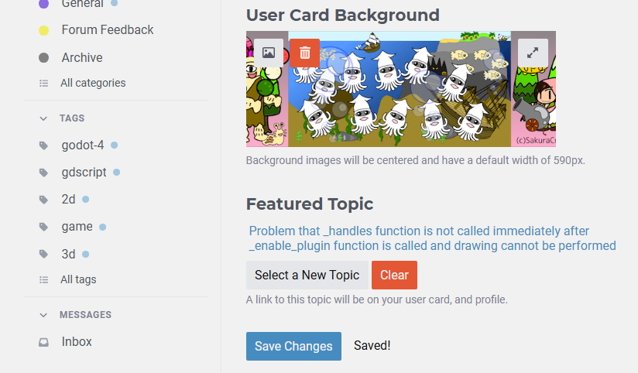This screenshot has height=373, width=638.
Task: Click the upload image icon on card background
Action: pos(269,53)
